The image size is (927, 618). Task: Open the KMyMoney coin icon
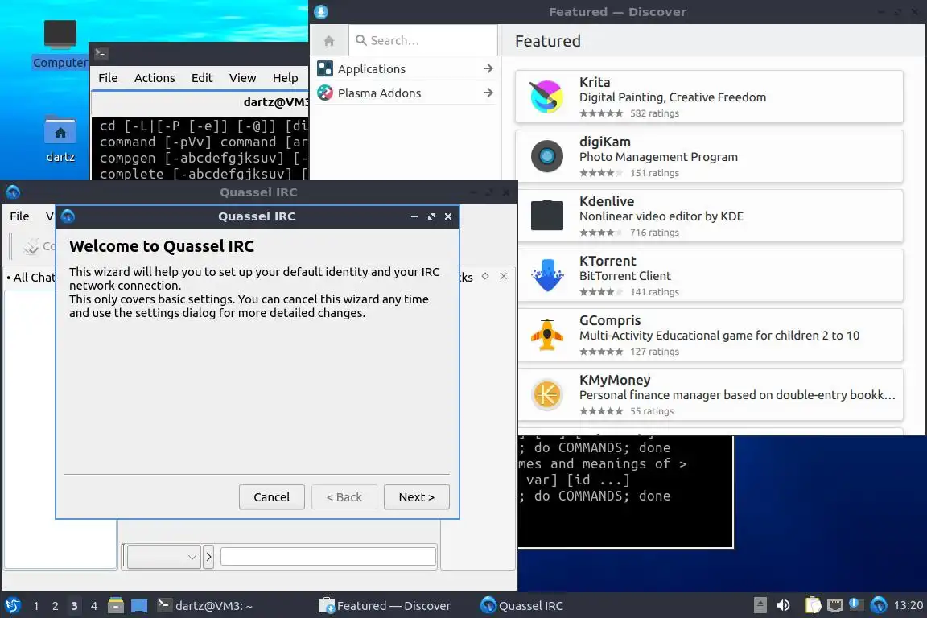(x=547, y=393)
